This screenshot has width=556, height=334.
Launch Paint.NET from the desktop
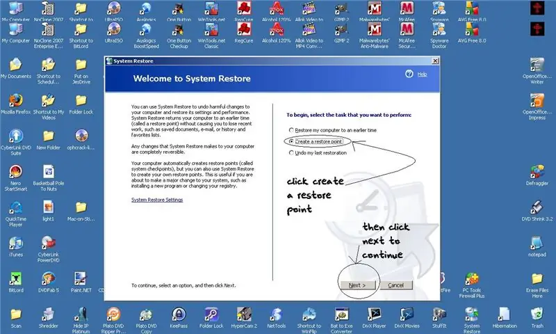coord(81,279)
